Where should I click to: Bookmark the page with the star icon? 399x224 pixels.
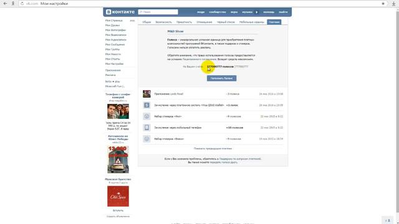(383, 4)
